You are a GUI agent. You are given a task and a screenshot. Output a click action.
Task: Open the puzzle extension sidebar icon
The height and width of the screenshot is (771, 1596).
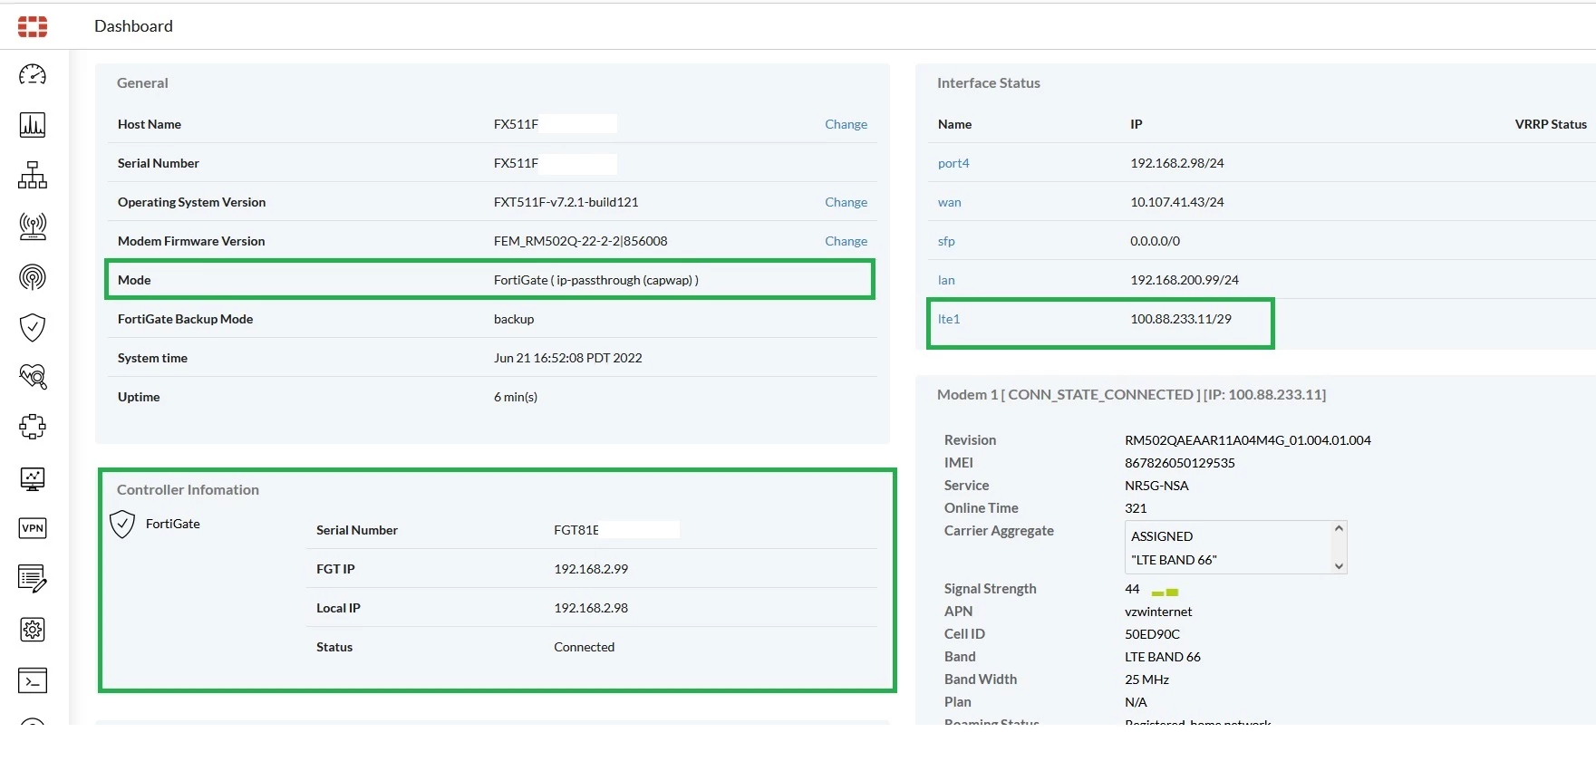(33, 427)
